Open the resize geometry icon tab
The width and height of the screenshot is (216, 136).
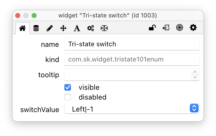(x=104, y=28)
